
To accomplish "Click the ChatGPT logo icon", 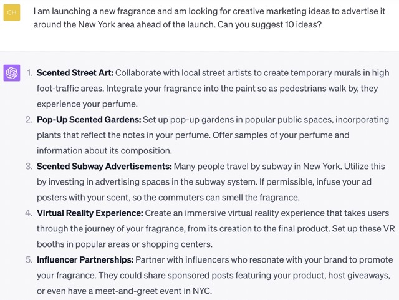I will 12,73.
